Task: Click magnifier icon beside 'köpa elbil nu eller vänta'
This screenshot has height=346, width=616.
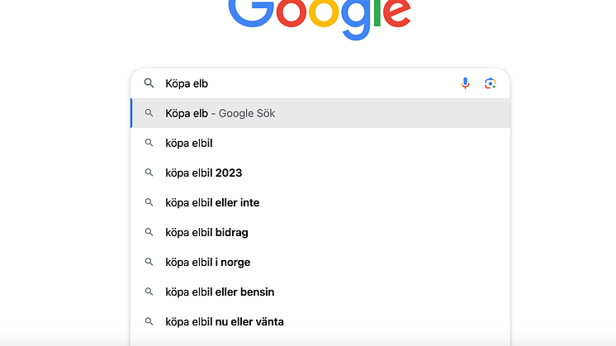Action: point(149,321)
